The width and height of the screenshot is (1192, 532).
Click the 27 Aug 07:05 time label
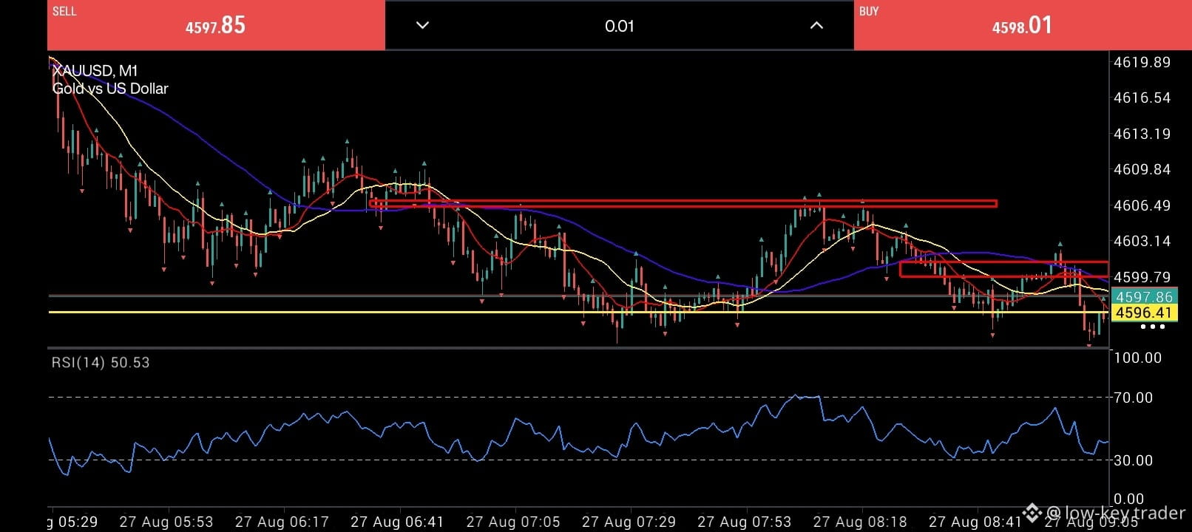[x=513, y=522]
